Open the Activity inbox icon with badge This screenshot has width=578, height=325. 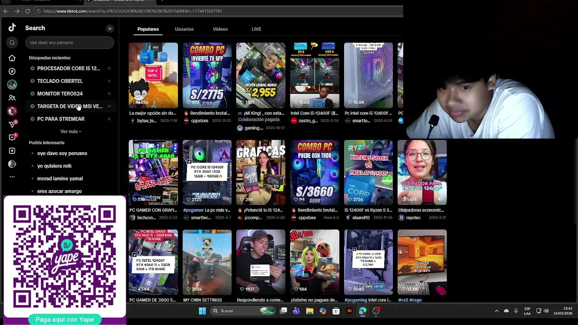13,137
